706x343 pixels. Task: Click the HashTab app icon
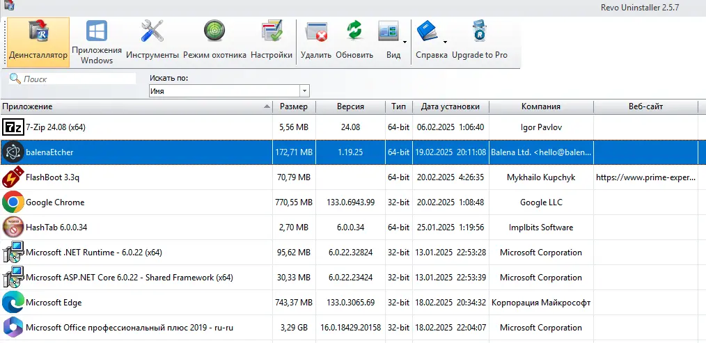(13, 228)
